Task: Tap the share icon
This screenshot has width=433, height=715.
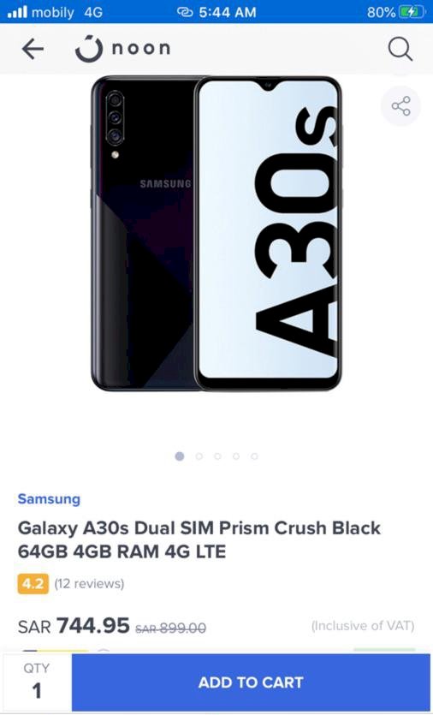Action: click(401, 106)
